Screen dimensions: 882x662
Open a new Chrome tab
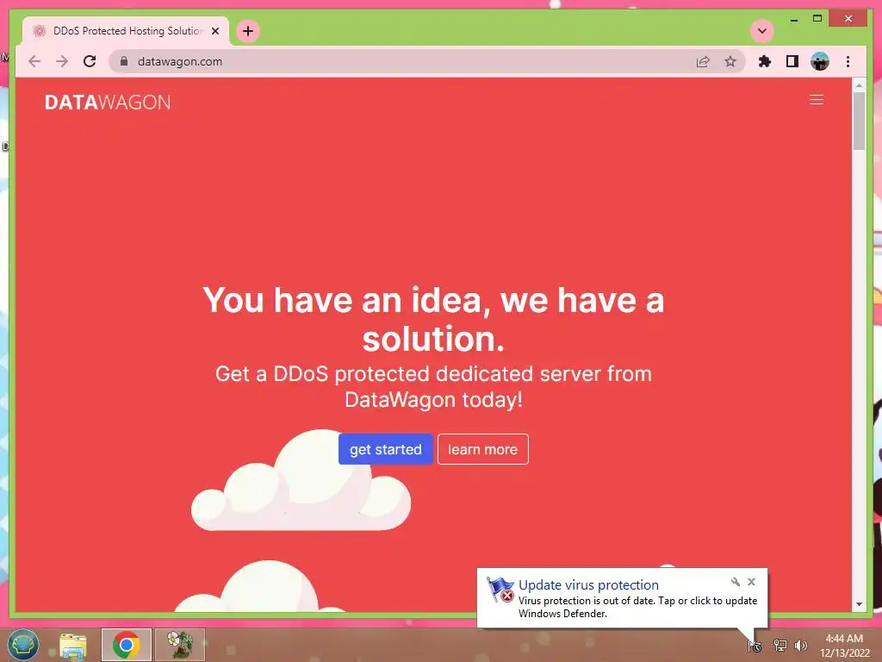pyautogui.click(x=248, y=31)
